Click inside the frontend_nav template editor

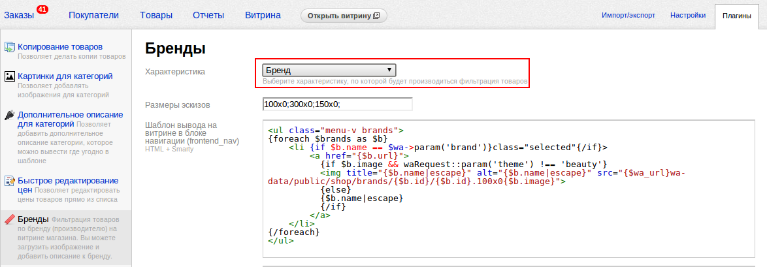(509, 188)
